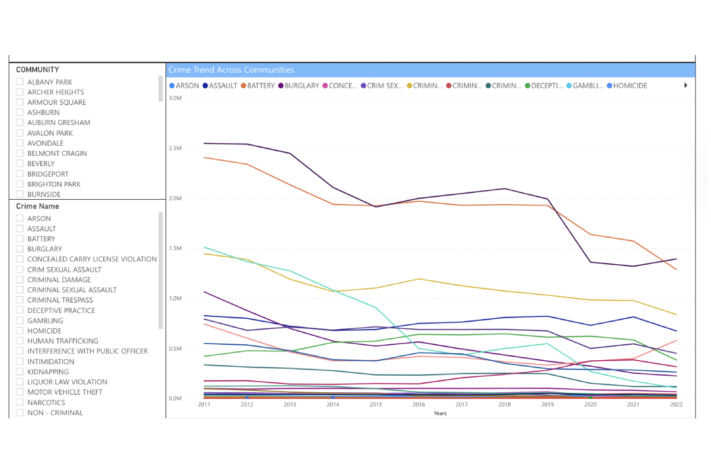This screenshot has width=711, height=474.
Task: Enable the ASHBURN community filter
Action: (x=19, y=112)
